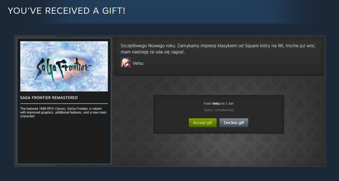This screenshot has width=339, height=181.
Task: Click the "mam nadzieję" message line
Action: click(153, 52)
